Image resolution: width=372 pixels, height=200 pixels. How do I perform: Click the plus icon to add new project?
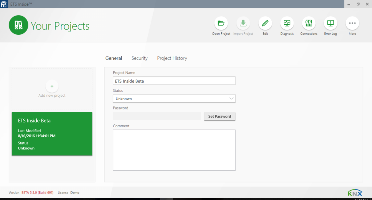(x=52, y=86)
